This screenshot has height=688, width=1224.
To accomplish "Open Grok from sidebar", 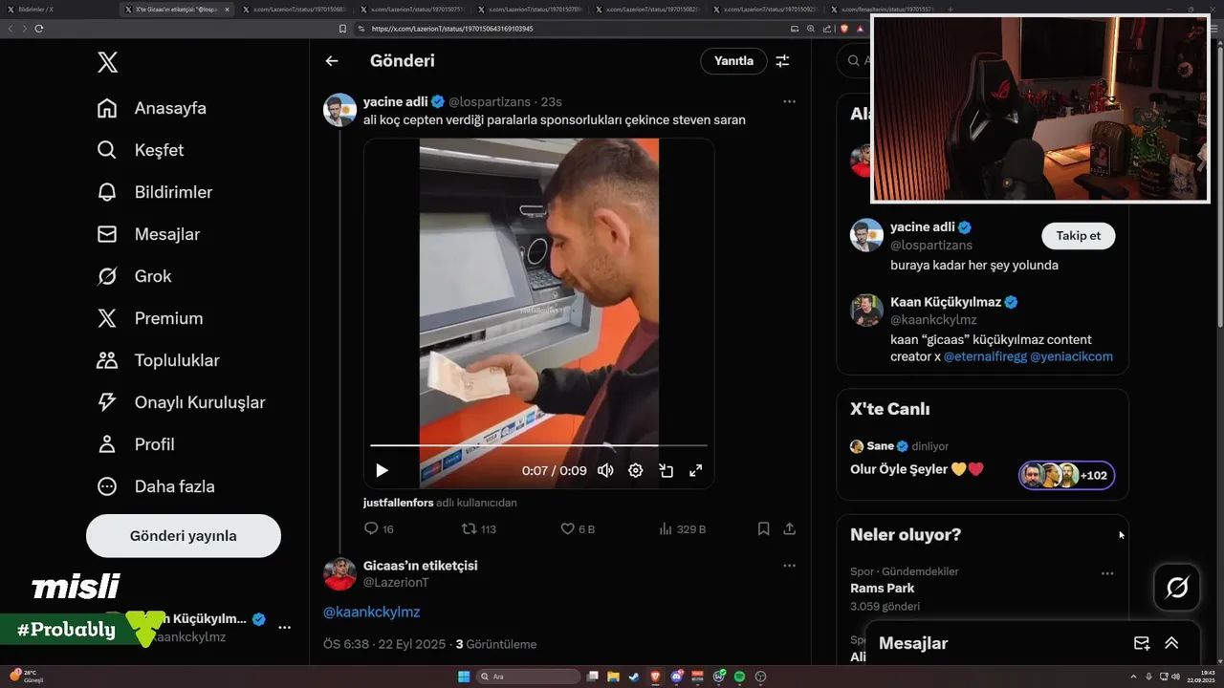I will (x=134, y=276).
